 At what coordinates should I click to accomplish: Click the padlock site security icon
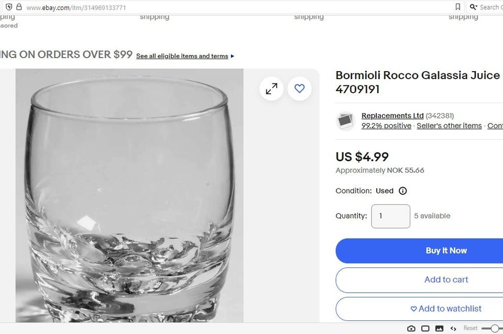pos(19,7)
